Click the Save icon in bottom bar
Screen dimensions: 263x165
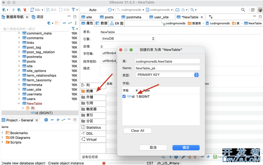(215, 157)
